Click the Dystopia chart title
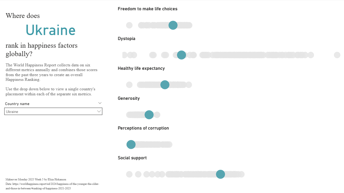This screenshot has height=193, width=344. [x=127, y=39]
